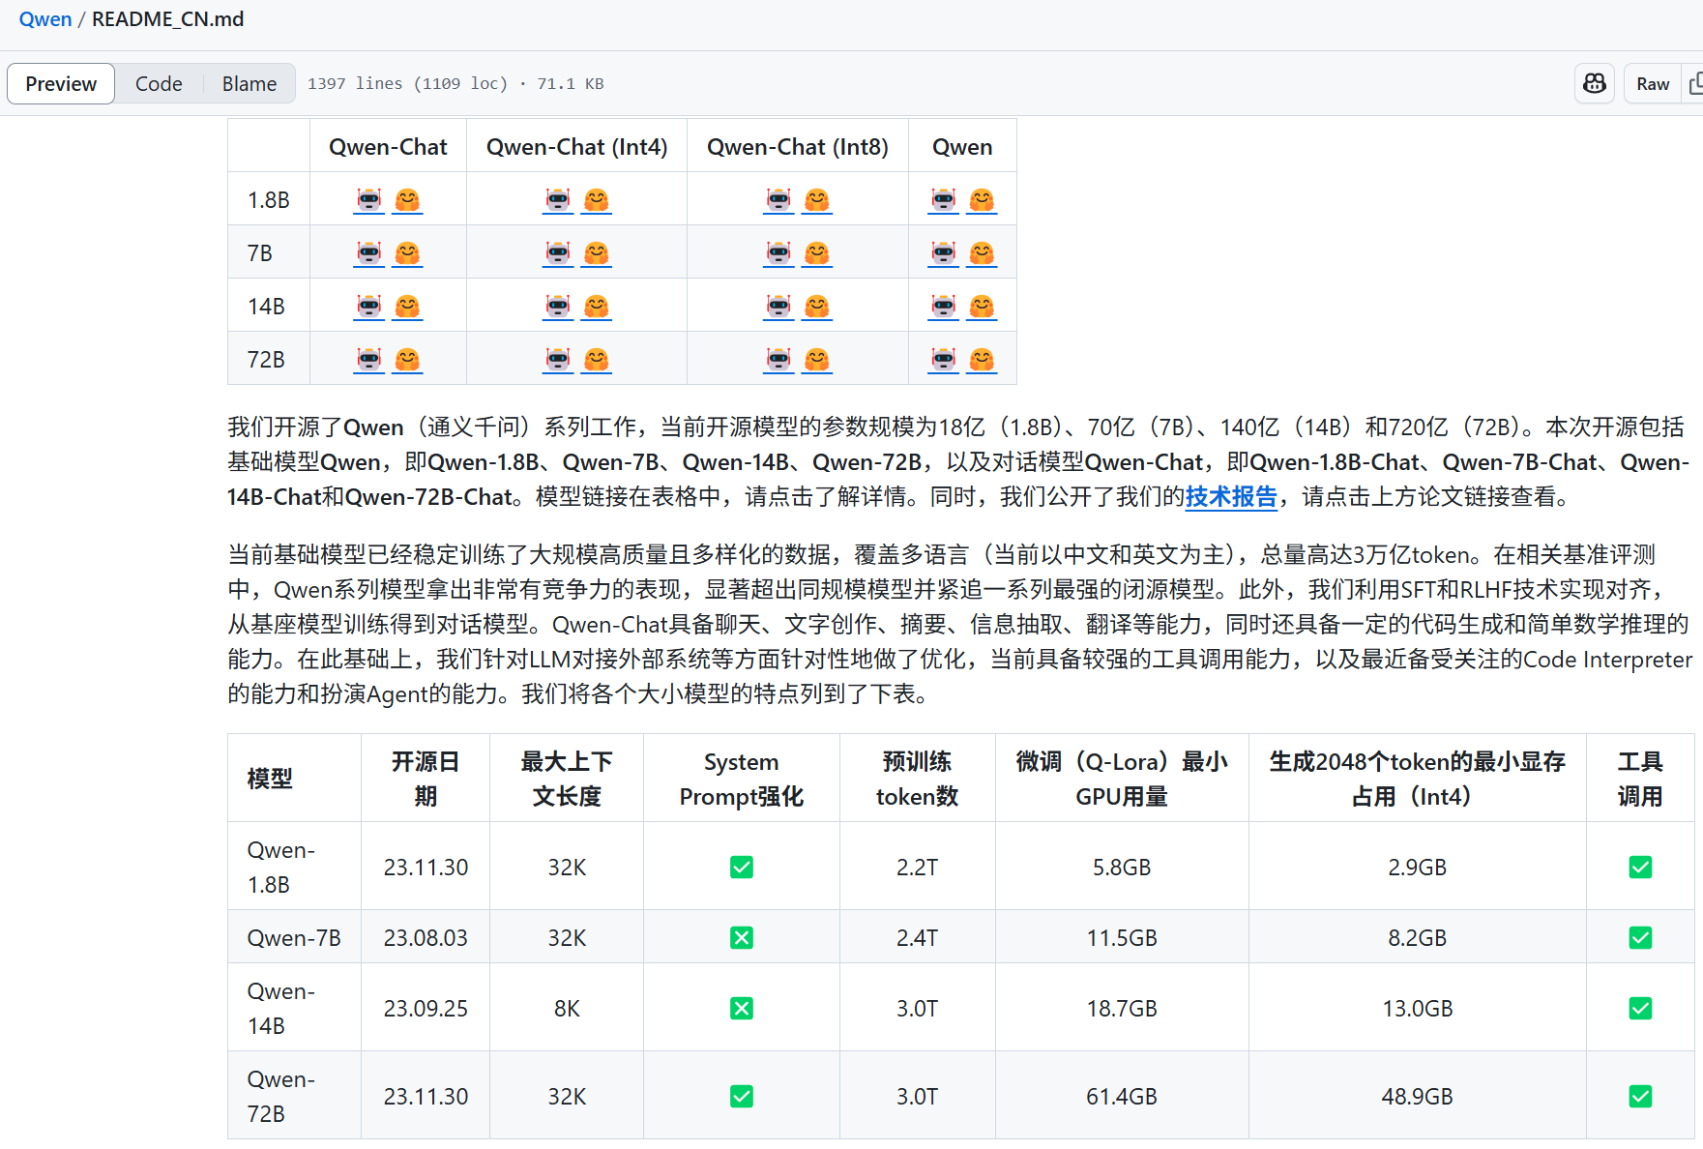Select the README_CN.md file name
This screenshot has height=1149, width=1703.
coord(167,19)
